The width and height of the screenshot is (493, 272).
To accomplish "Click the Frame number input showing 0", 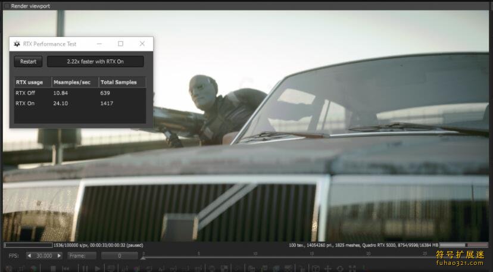I will coord(120,256).
